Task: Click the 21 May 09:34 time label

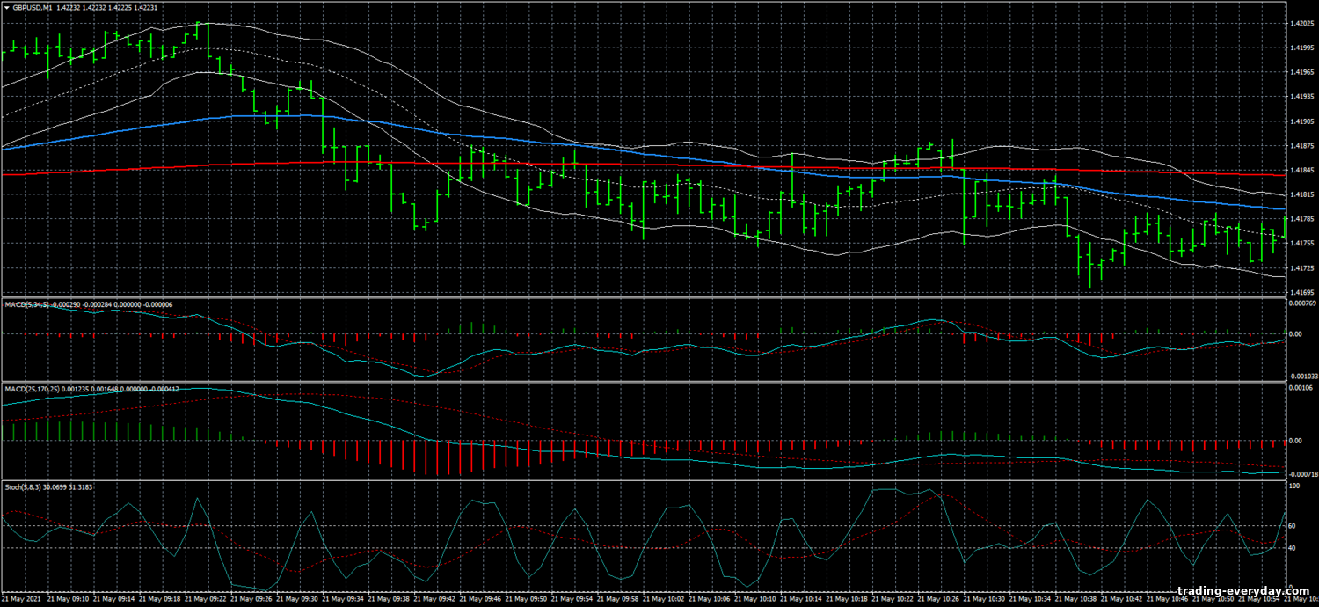Action: click(342, 599)
